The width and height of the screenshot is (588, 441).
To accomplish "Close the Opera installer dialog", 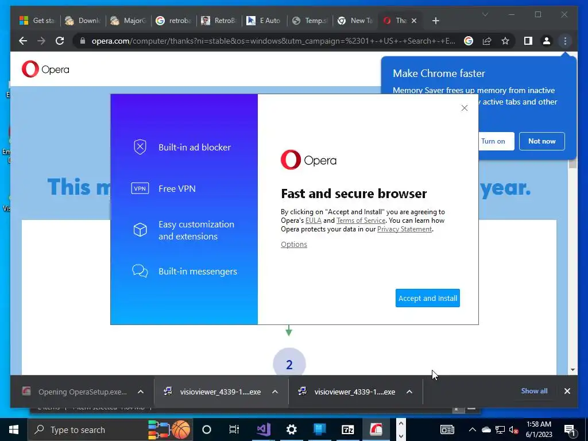I will click(464, 108).
